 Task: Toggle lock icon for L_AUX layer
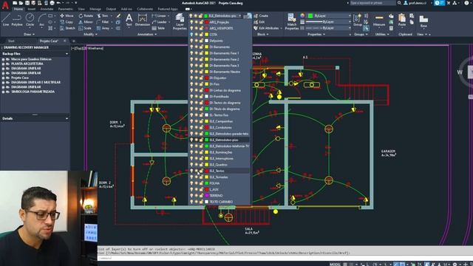coord(201,189)
